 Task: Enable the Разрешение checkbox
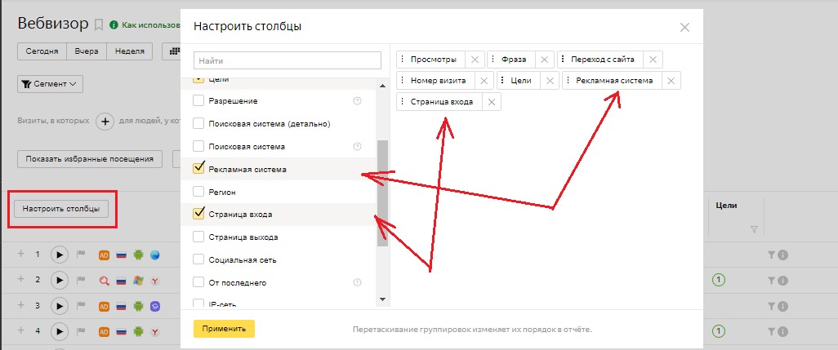point(198,100)
